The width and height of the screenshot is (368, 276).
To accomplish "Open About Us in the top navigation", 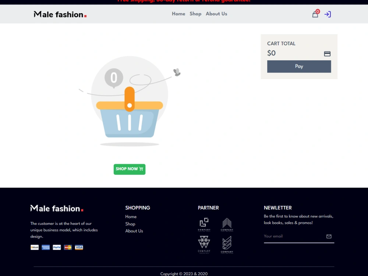I will [216, 14].
